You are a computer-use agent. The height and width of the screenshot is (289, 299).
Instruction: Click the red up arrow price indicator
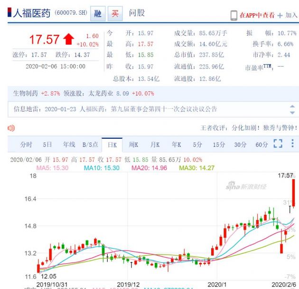tap(68, 39)
